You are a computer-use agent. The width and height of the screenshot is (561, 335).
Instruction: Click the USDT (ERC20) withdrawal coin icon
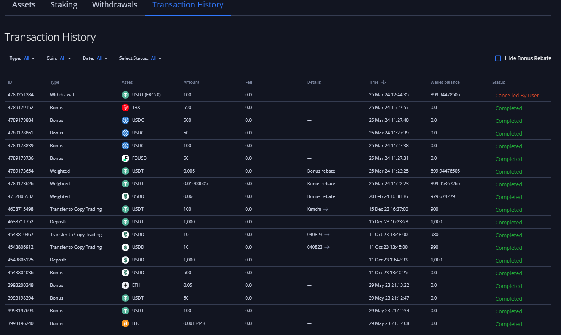pos(125,95)
